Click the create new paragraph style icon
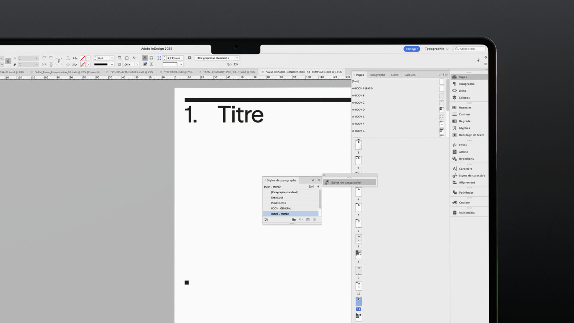Image resolution: width=574 pixels, height=323 pixels. pyautogui.click(x=308, y=220)
